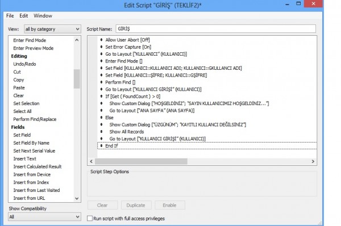Click the script horizontal scrollbar left arrow
The height and width of the screenshot is (226, 341).
[x=92, y=161]
